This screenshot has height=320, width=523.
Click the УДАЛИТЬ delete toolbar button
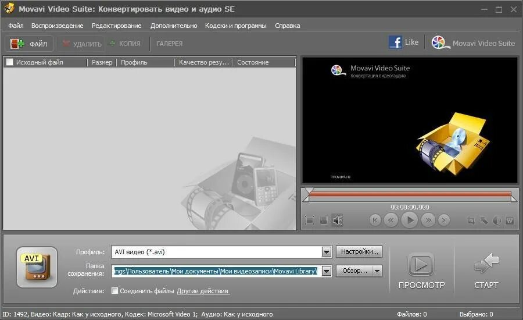pyautogui.click(x=82, y=44)
